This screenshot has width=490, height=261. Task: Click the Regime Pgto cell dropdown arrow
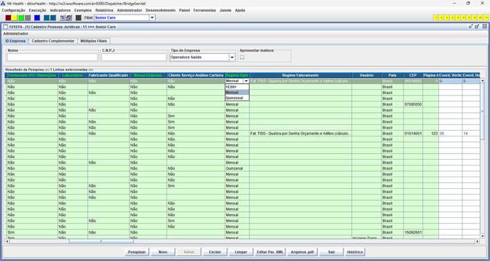(x=246, y=81)
